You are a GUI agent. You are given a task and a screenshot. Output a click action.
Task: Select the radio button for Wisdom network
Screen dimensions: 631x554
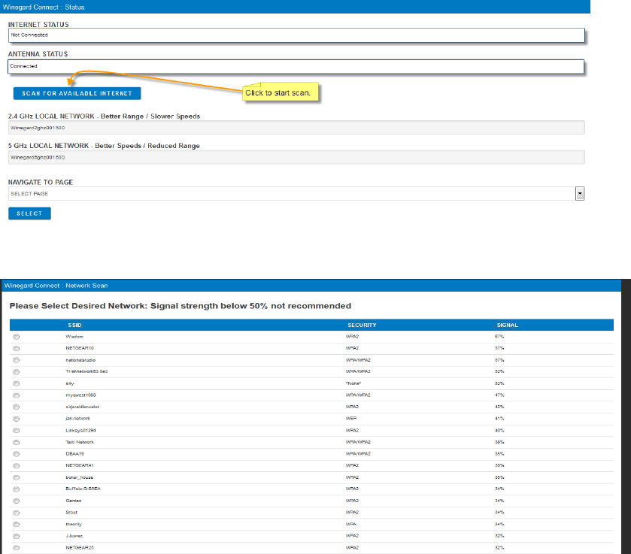[16, 337]
